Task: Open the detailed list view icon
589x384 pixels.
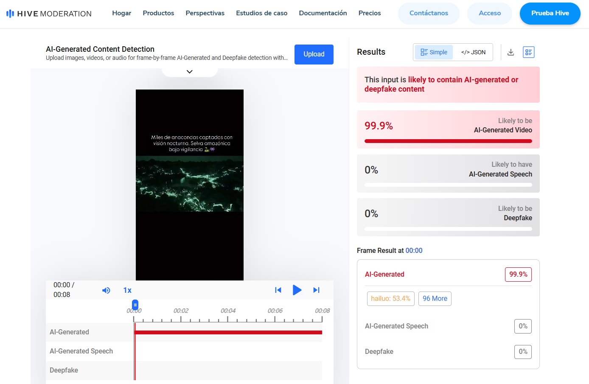Action: [528, 52]
